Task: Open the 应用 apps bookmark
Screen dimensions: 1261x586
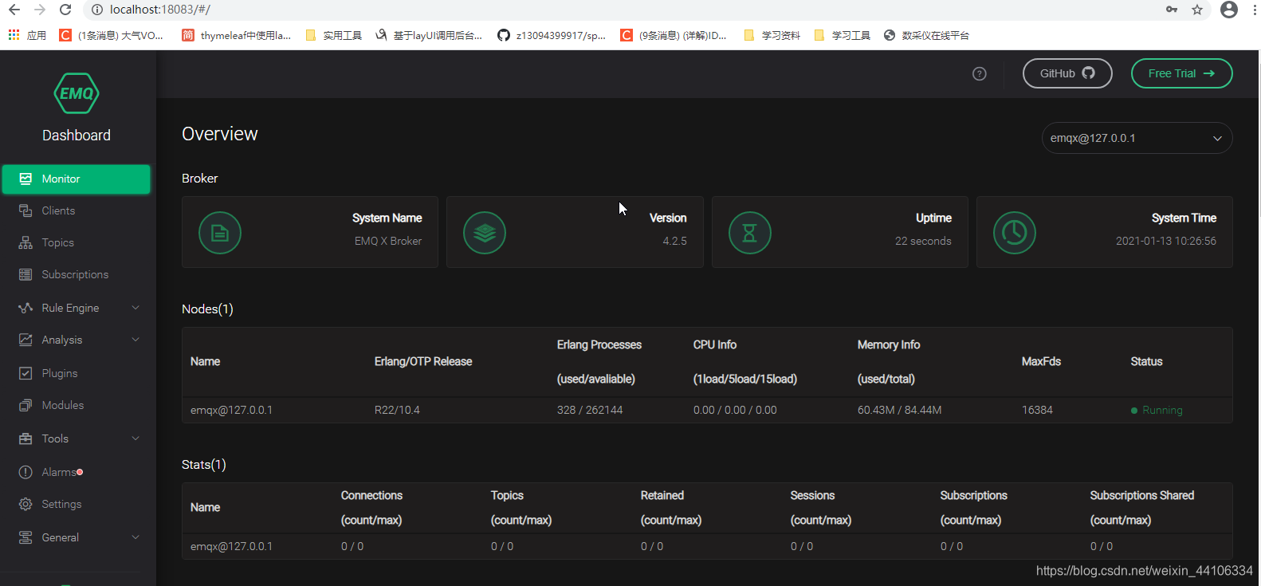Action: pyautogui.click(x=27, y=35)
